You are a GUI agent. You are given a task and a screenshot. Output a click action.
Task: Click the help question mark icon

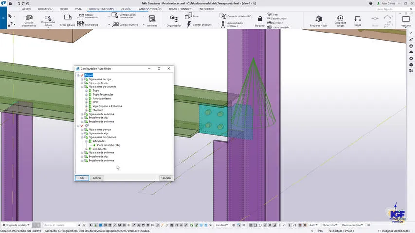coord(371,3)
